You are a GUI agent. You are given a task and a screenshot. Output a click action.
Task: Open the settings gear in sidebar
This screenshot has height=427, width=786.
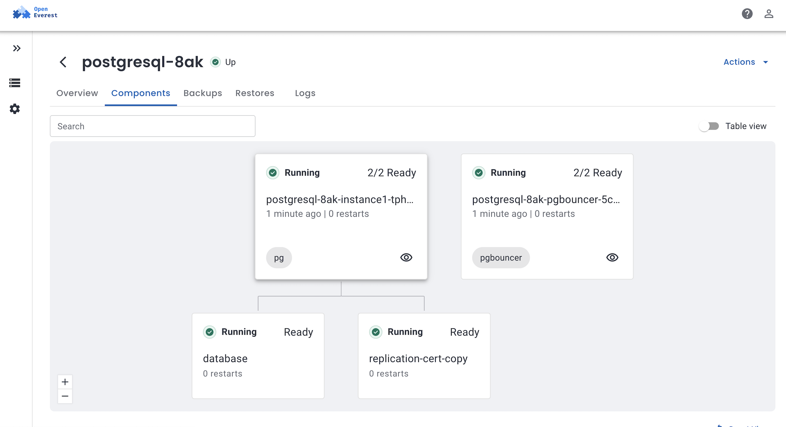point(15,109)
